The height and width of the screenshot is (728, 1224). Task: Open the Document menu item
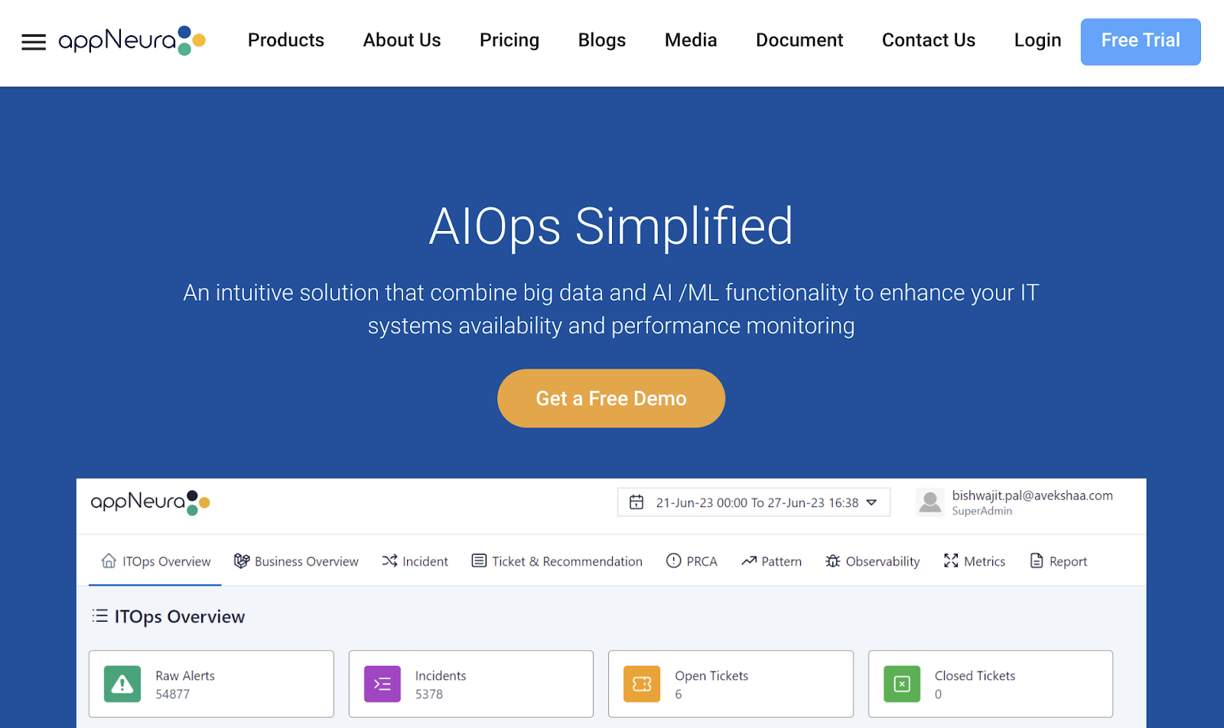coord(799,40)
